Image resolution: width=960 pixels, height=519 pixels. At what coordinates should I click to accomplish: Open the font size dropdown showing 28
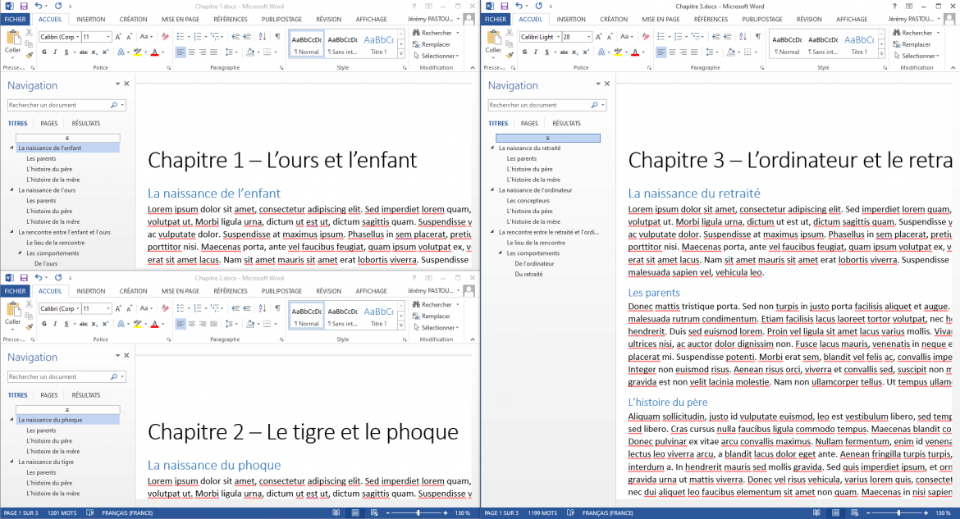(x=588, y=36)
